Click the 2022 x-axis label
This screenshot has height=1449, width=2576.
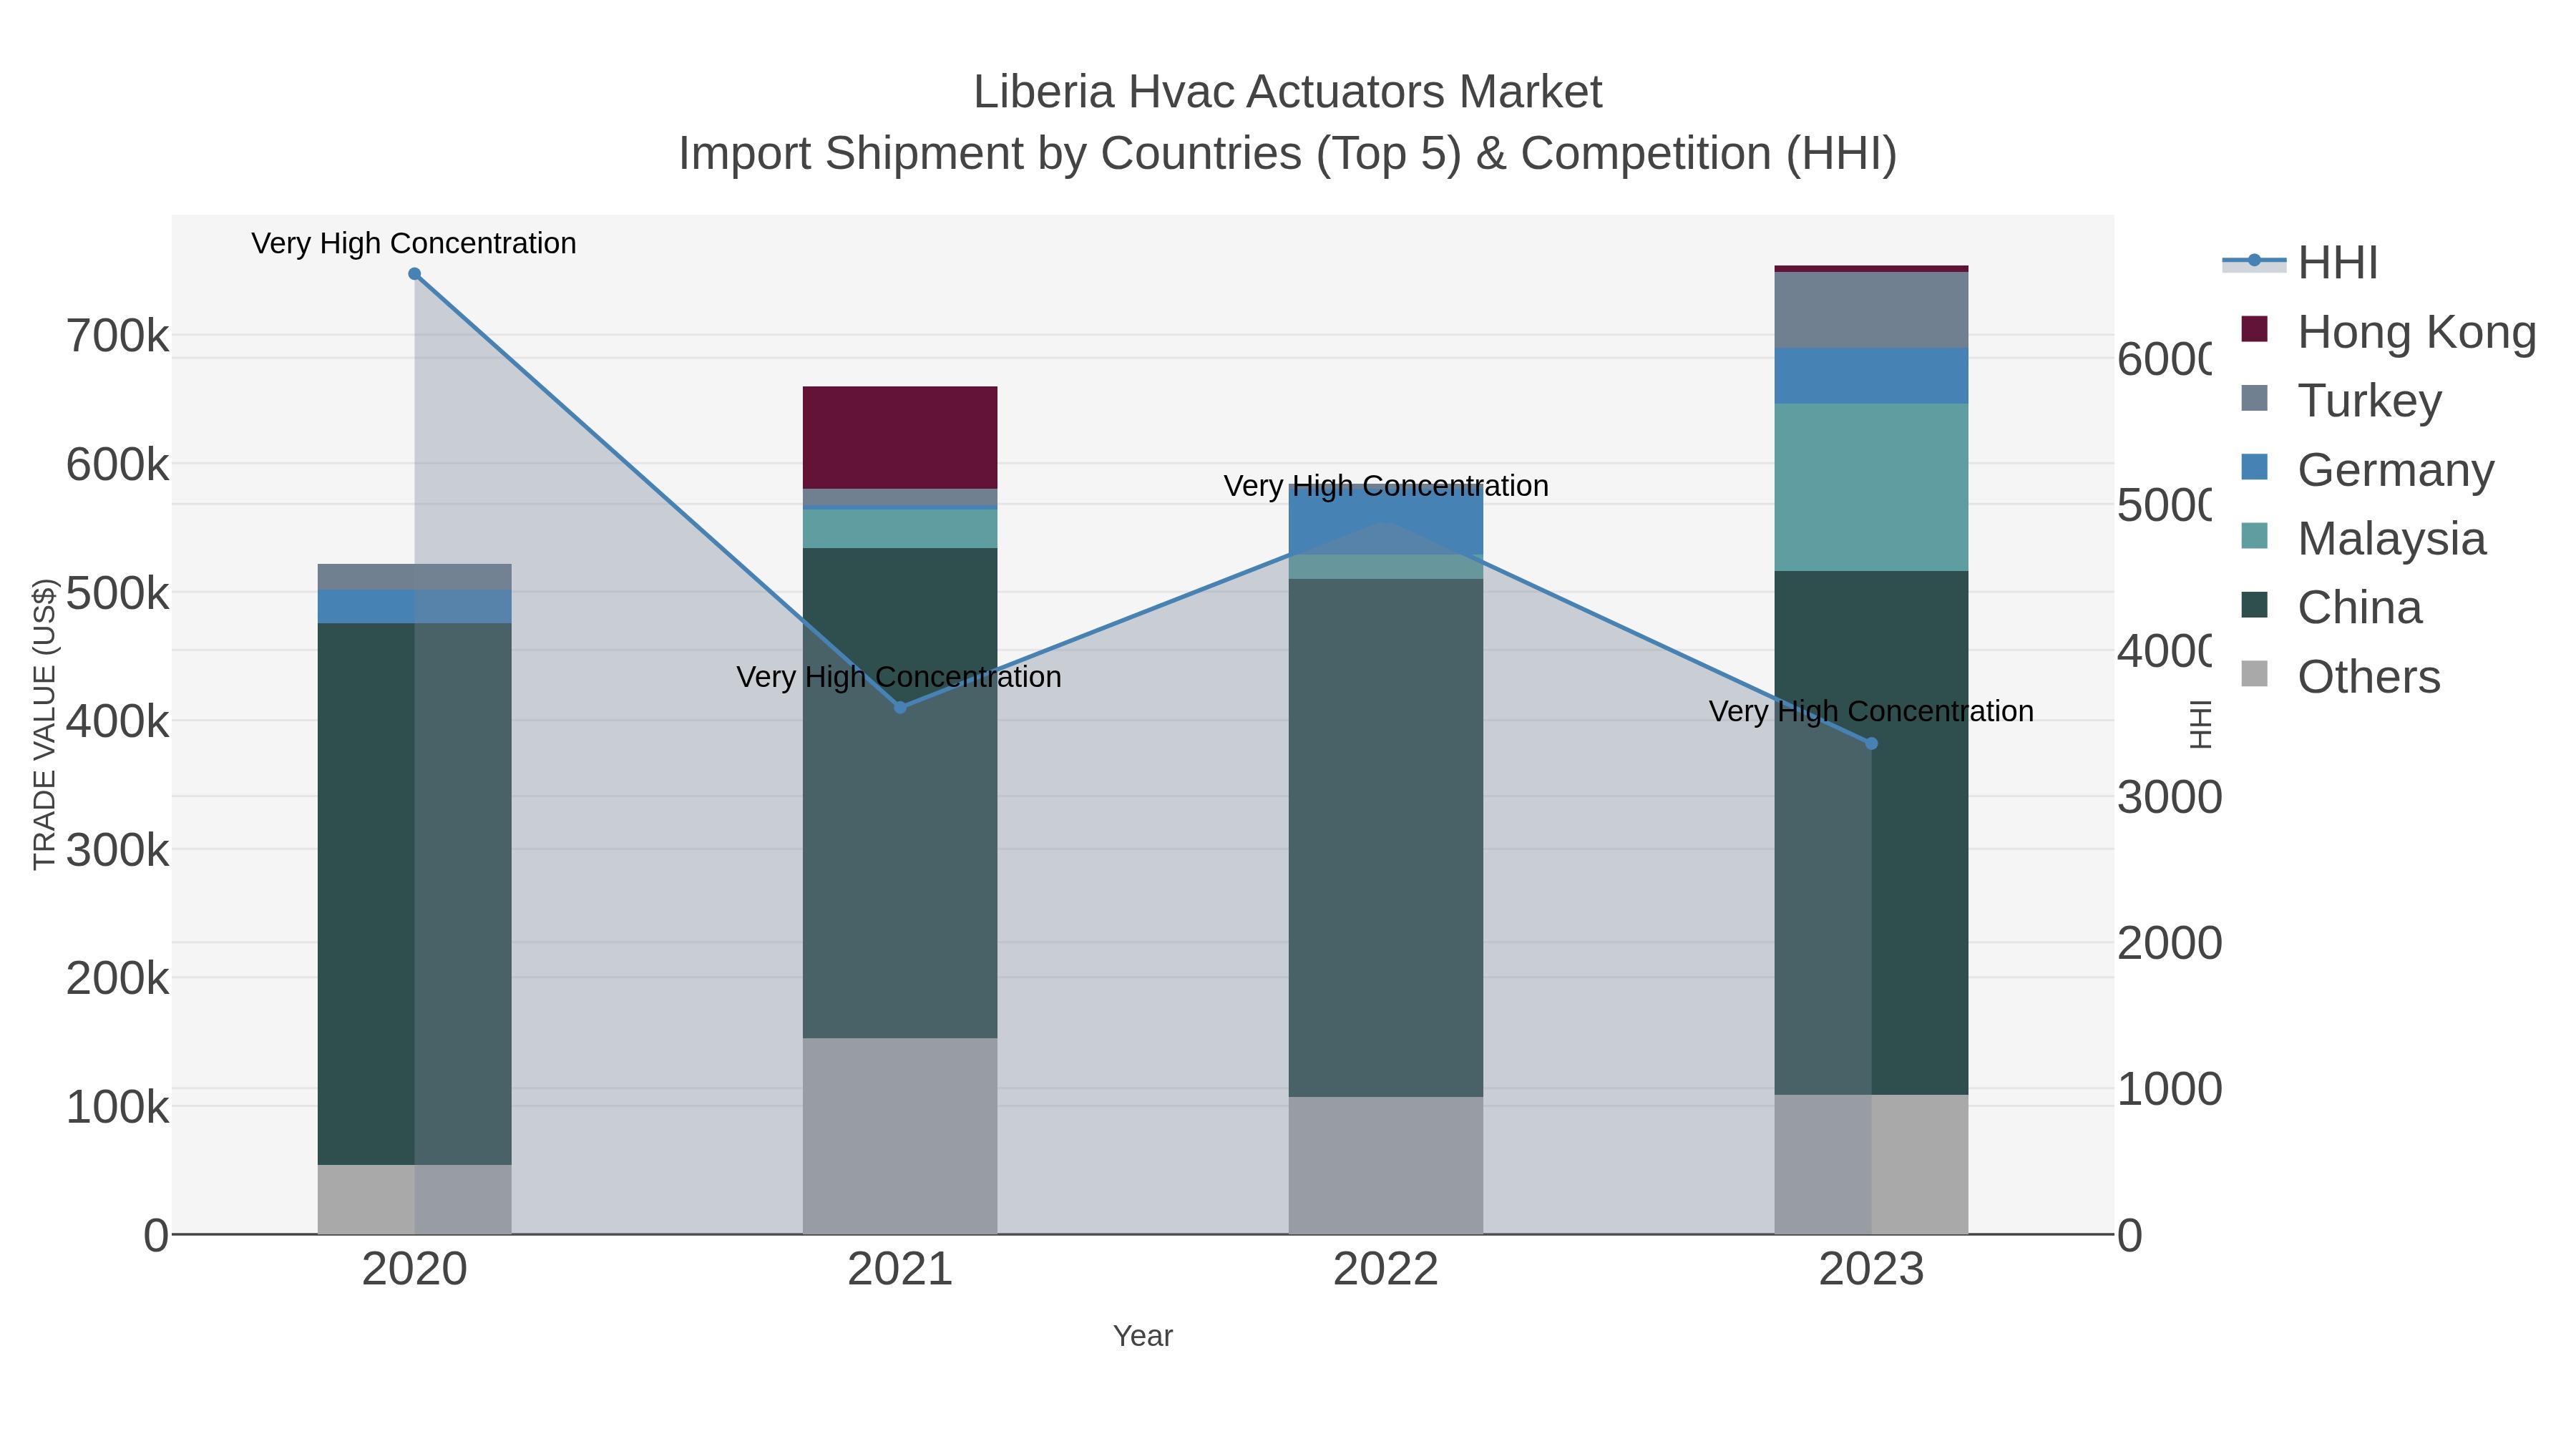coord(1386,1270)
